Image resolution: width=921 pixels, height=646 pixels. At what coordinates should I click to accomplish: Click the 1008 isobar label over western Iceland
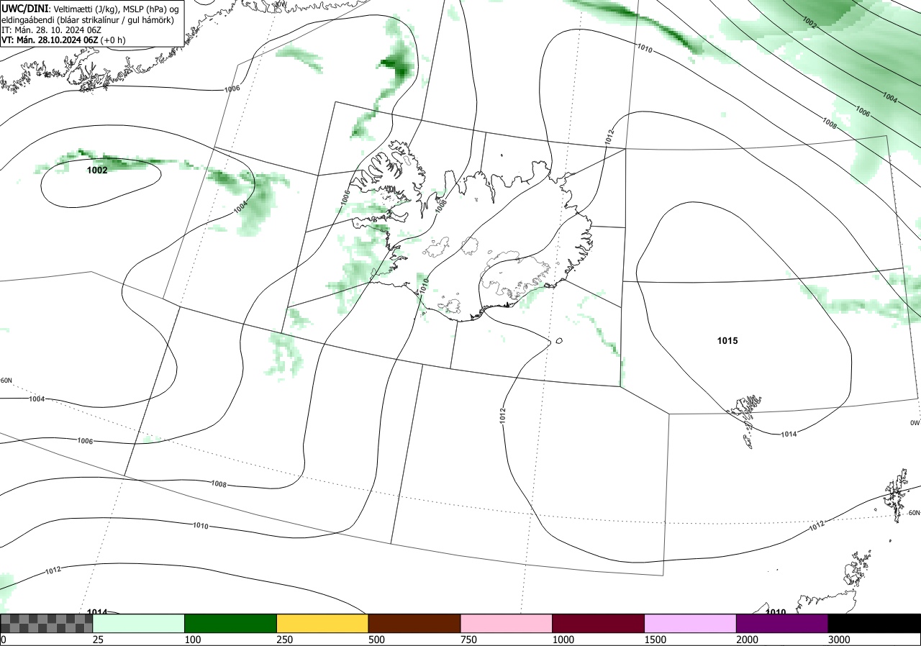pyautogui.click(x=442, y=206)
